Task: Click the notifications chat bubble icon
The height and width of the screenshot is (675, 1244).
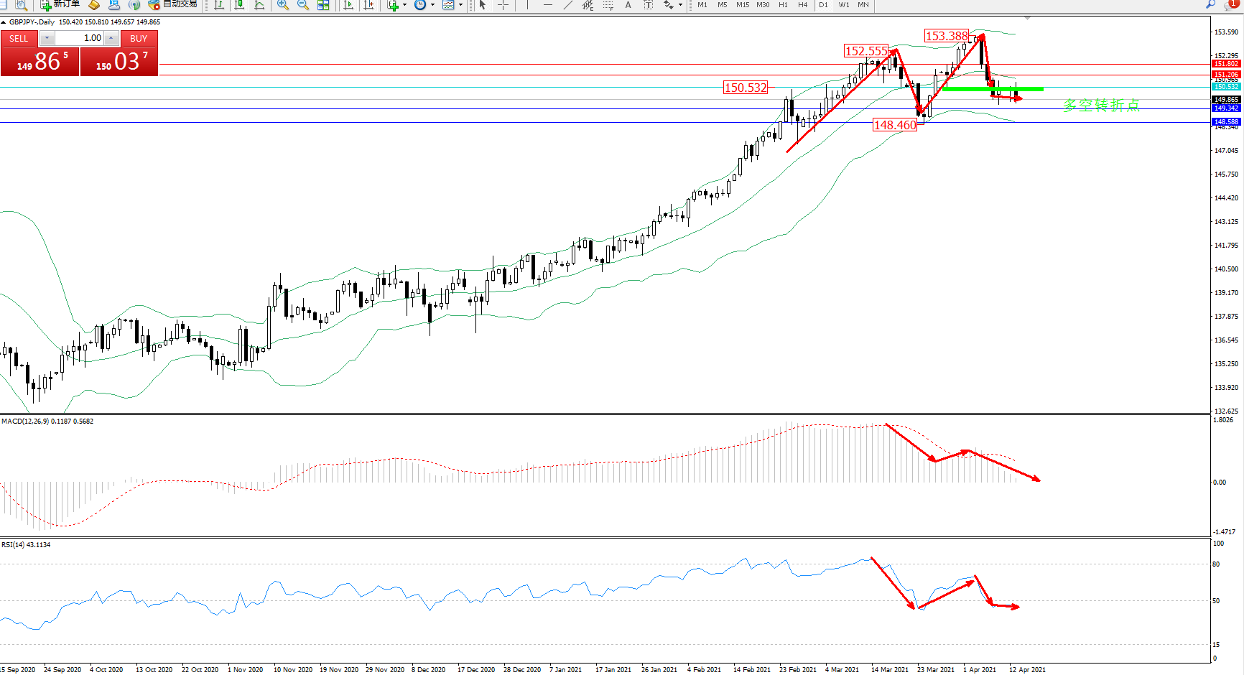Action: pyautogui.click(x=1230, y=5)
